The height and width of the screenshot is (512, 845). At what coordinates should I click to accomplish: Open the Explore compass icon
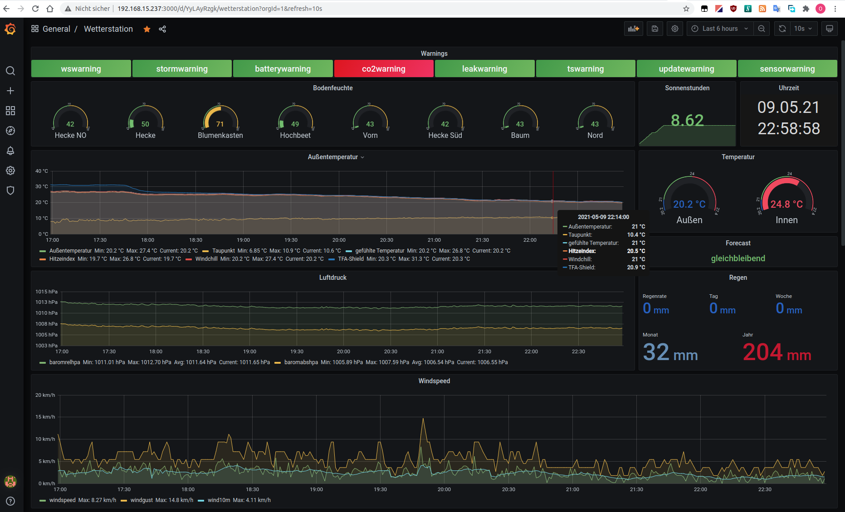(x=10, y=131)
